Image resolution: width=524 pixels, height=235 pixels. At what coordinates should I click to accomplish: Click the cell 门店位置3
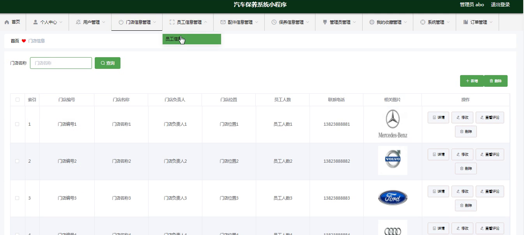(x=229, y=198)
